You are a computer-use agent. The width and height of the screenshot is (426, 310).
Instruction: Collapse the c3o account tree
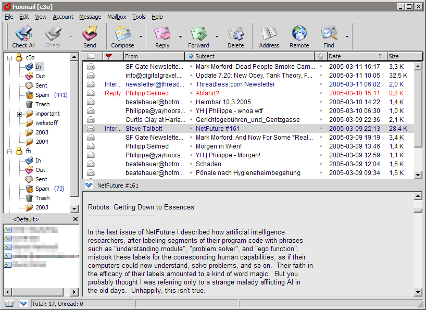pos(10,58)
